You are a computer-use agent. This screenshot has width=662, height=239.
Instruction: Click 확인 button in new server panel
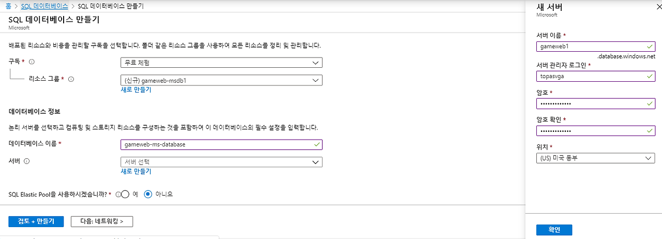click(x=554, y=230)
